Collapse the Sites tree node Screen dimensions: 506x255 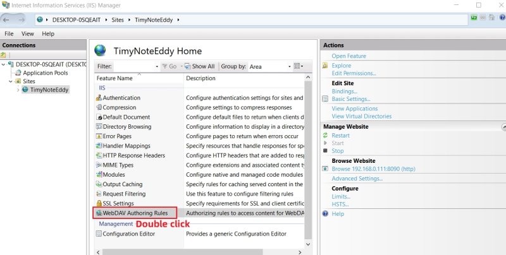pos(11,81)
